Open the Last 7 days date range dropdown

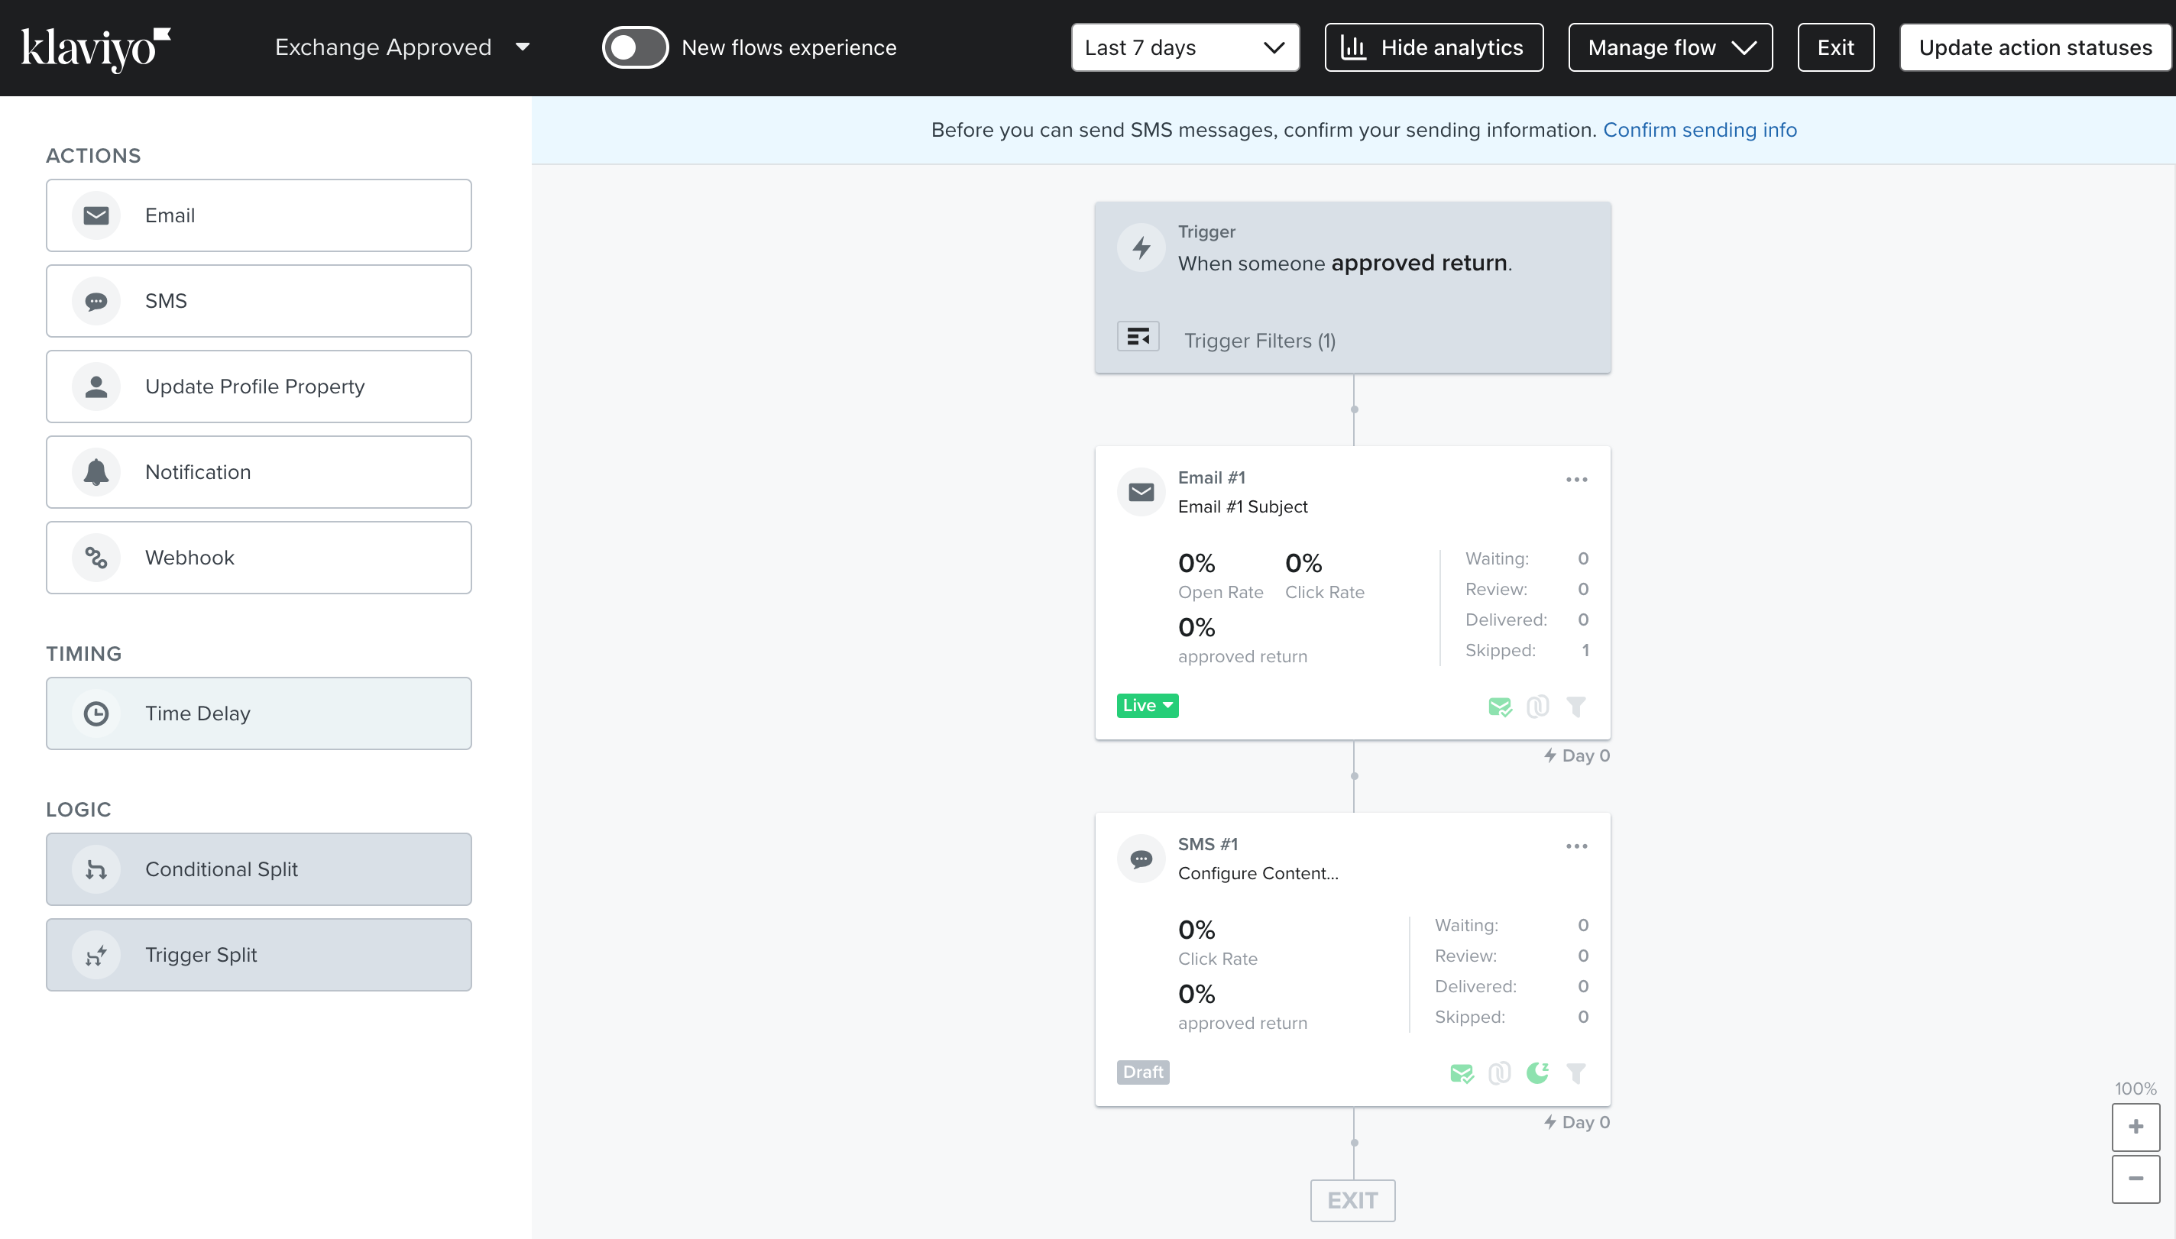[x=1184, y=47]
